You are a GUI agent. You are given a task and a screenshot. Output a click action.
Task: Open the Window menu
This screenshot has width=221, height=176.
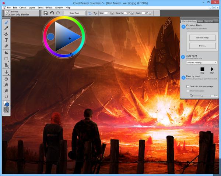click(x=59, y=8)
